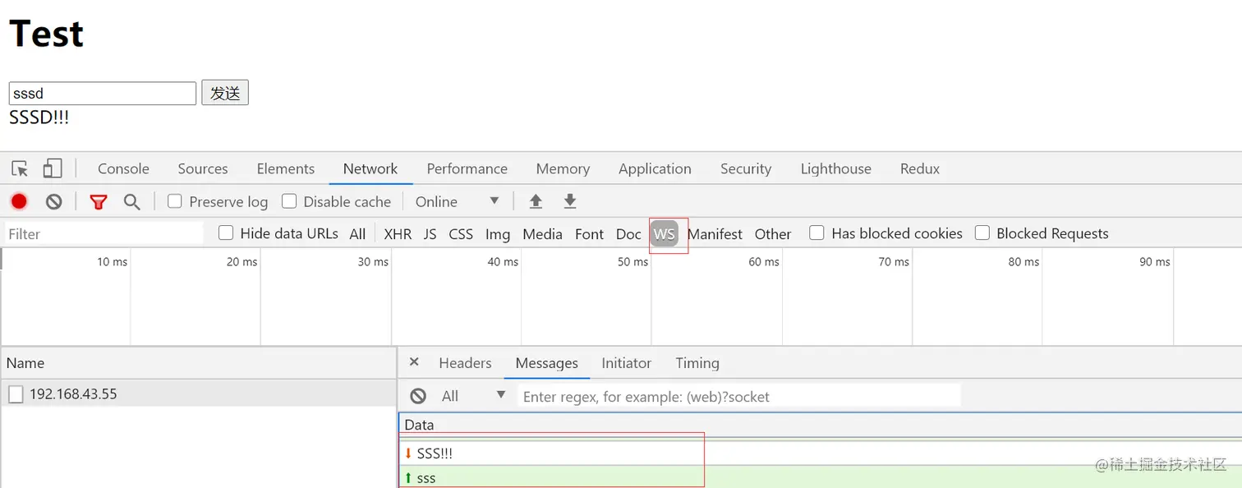
Task: Open the Online throttling dropdown
Action: coord(457,202)
